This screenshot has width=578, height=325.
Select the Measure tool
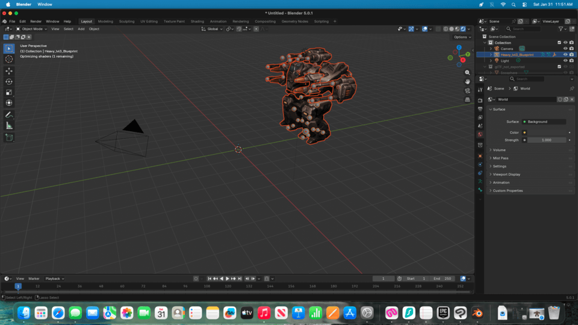pyautogui.click(x=9, y=126)
